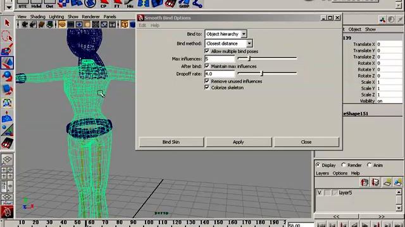This screenshot has width=405, height=227.
Task: Select the Anim radio button
Action: (x=370, y=165)
